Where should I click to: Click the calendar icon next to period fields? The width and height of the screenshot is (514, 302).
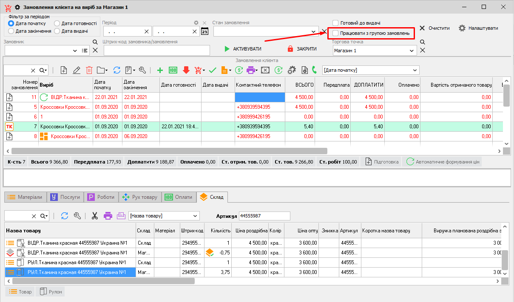coord(204,31)
